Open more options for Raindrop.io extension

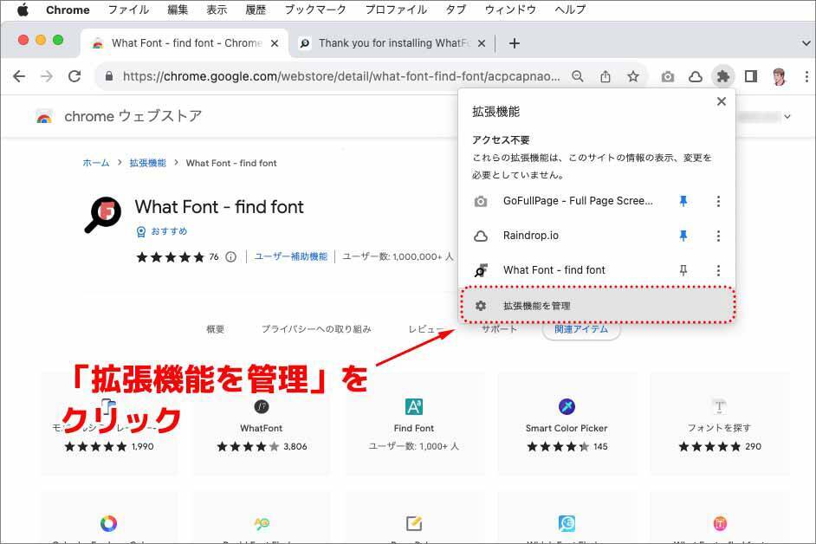(x=718, y=236)
